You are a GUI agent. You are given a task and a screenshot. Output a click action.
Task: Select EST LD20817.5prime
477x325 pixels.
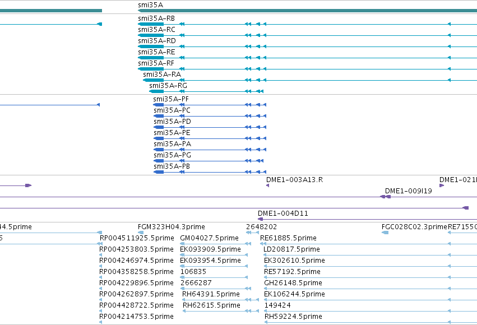pyautogui.click(x=291, y=249)
